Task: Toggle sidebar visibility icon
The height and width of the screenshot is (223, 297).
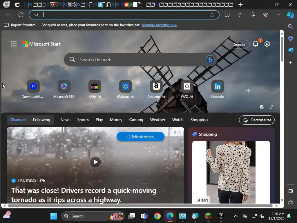Action: tap(290, 191)
